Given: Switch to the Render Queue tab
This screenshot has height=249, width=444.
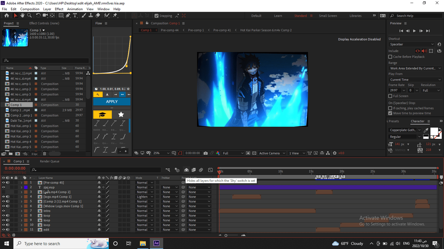Looking at the screenshot, I should tap(50, 161).
